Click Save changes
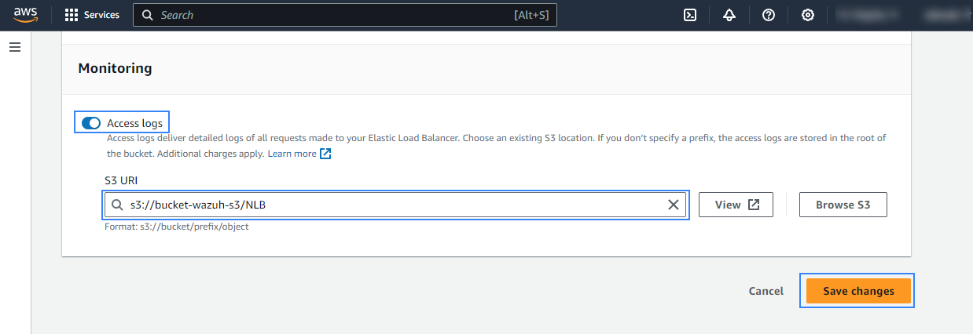The height and width of the screenshot is (334, 973). pyautogui.click(x=858, y=291)
